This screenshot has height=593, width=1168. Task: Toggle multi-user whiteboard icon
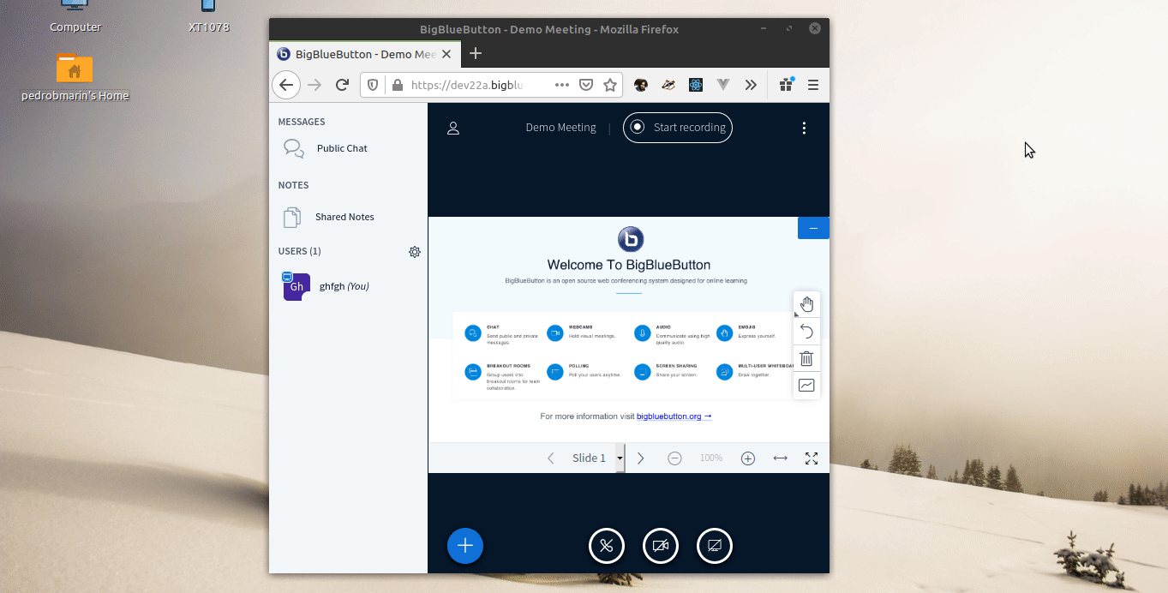(806, 386)
